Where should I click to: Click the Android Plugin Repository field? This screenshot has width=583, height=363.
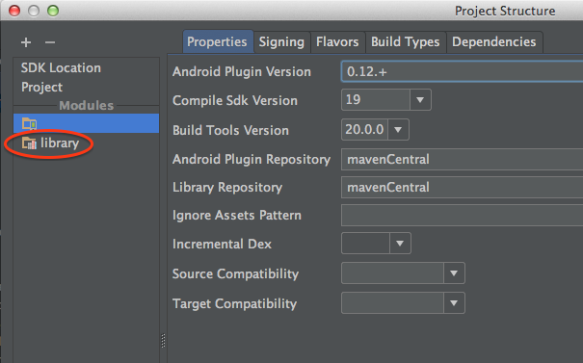click(463, 160)
